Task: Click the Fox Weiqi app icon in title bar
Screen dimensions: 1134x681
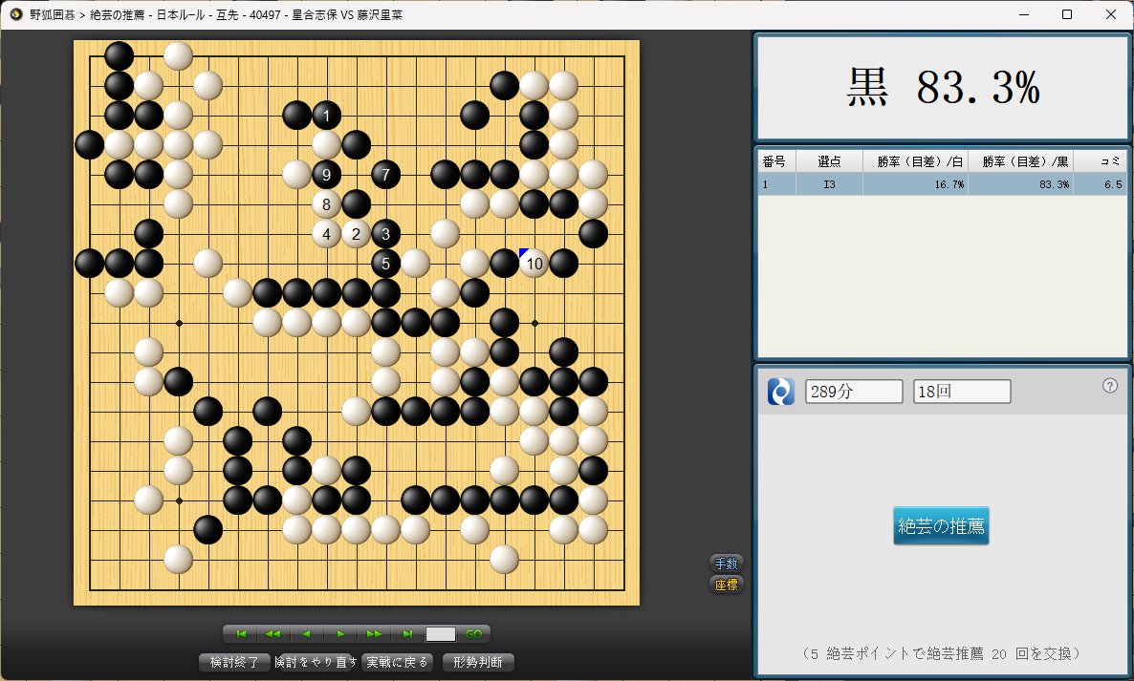Action: coord(15,14)
